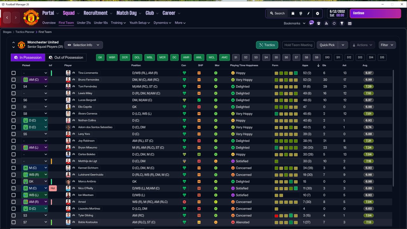The image size is (407, 229).
Task: Click the player search icon in the bookmarks bar
Action: click(326, 23)
